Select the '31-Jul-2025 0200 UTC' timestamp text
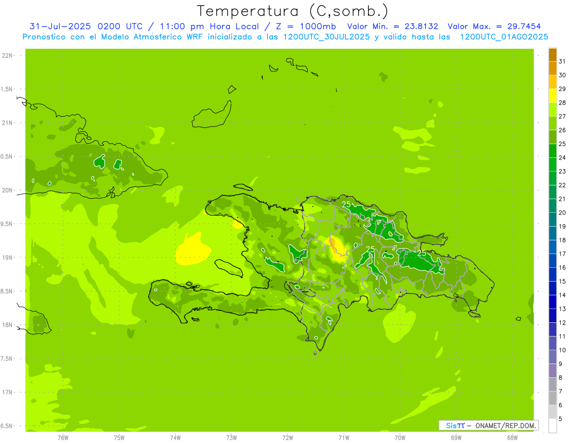This screenshot has width=575, height=444. pos(86,26)
